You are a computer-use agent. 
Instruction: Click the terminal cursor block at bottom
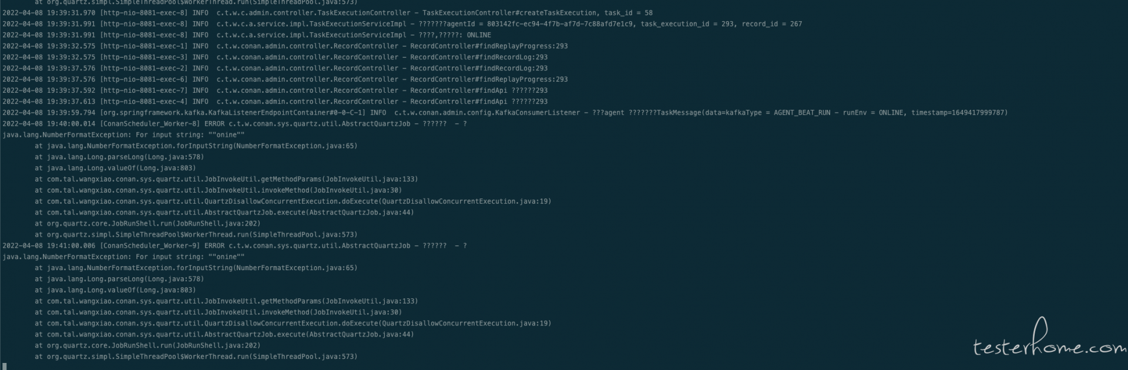click(5, 366)
